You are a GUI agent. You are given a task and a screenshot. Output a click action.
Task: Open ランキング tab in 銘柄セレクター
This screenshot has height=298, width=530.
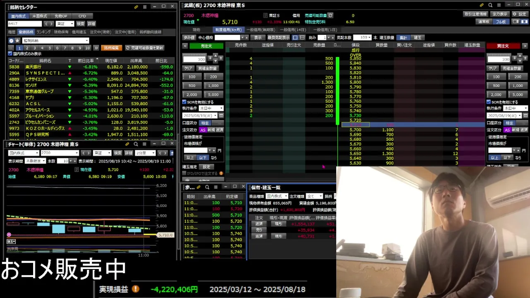[x=43, y=32]
